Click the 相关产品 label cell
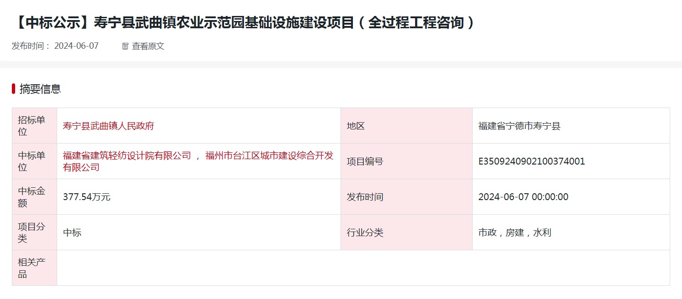 34,268
